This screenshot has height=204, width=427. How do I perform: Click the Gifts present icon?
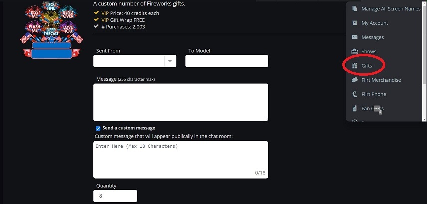[x=355, y=65]
